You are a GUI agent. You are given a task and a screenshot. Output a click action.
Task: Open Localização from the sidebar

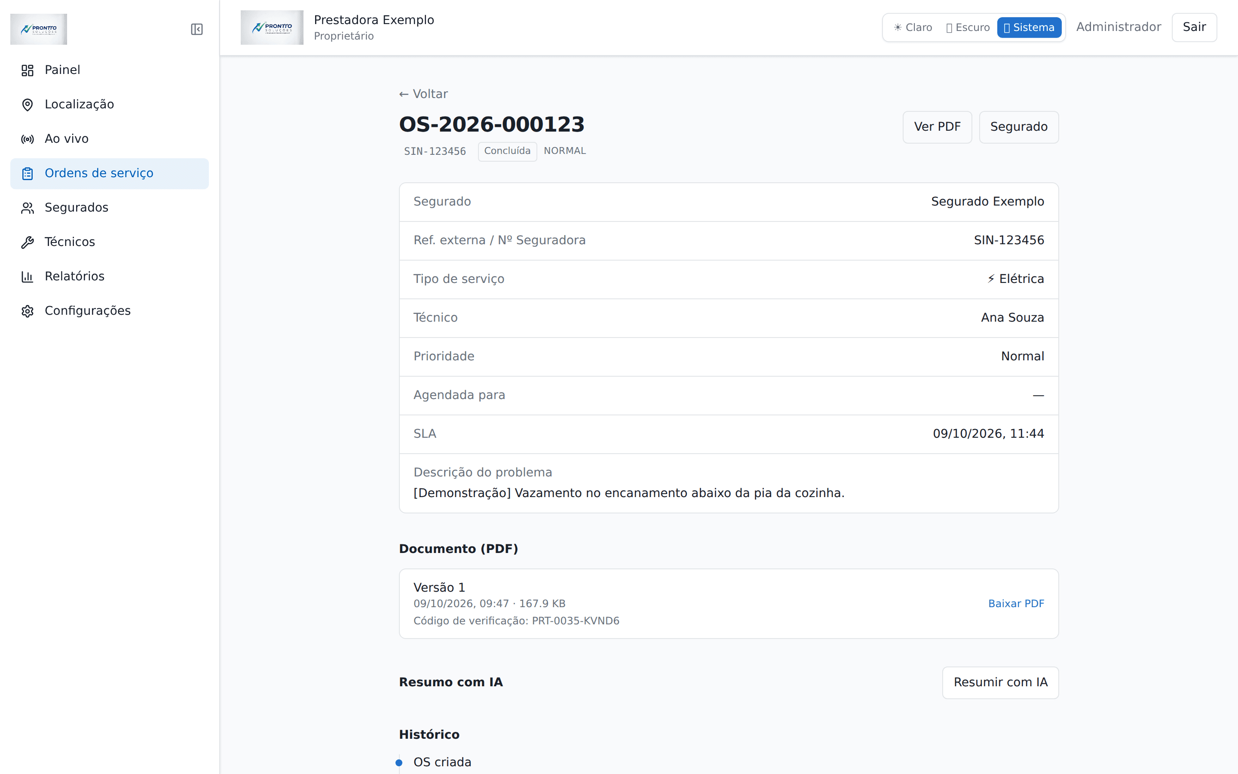tap(110, 104)
